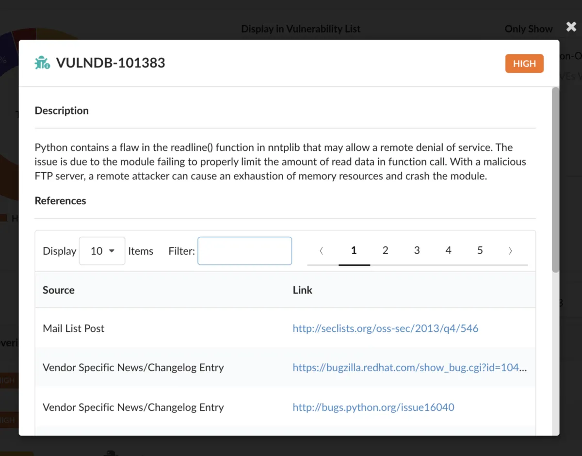Go to next references page arrow
Screen dimensions: 582x456
coord(510,251)
